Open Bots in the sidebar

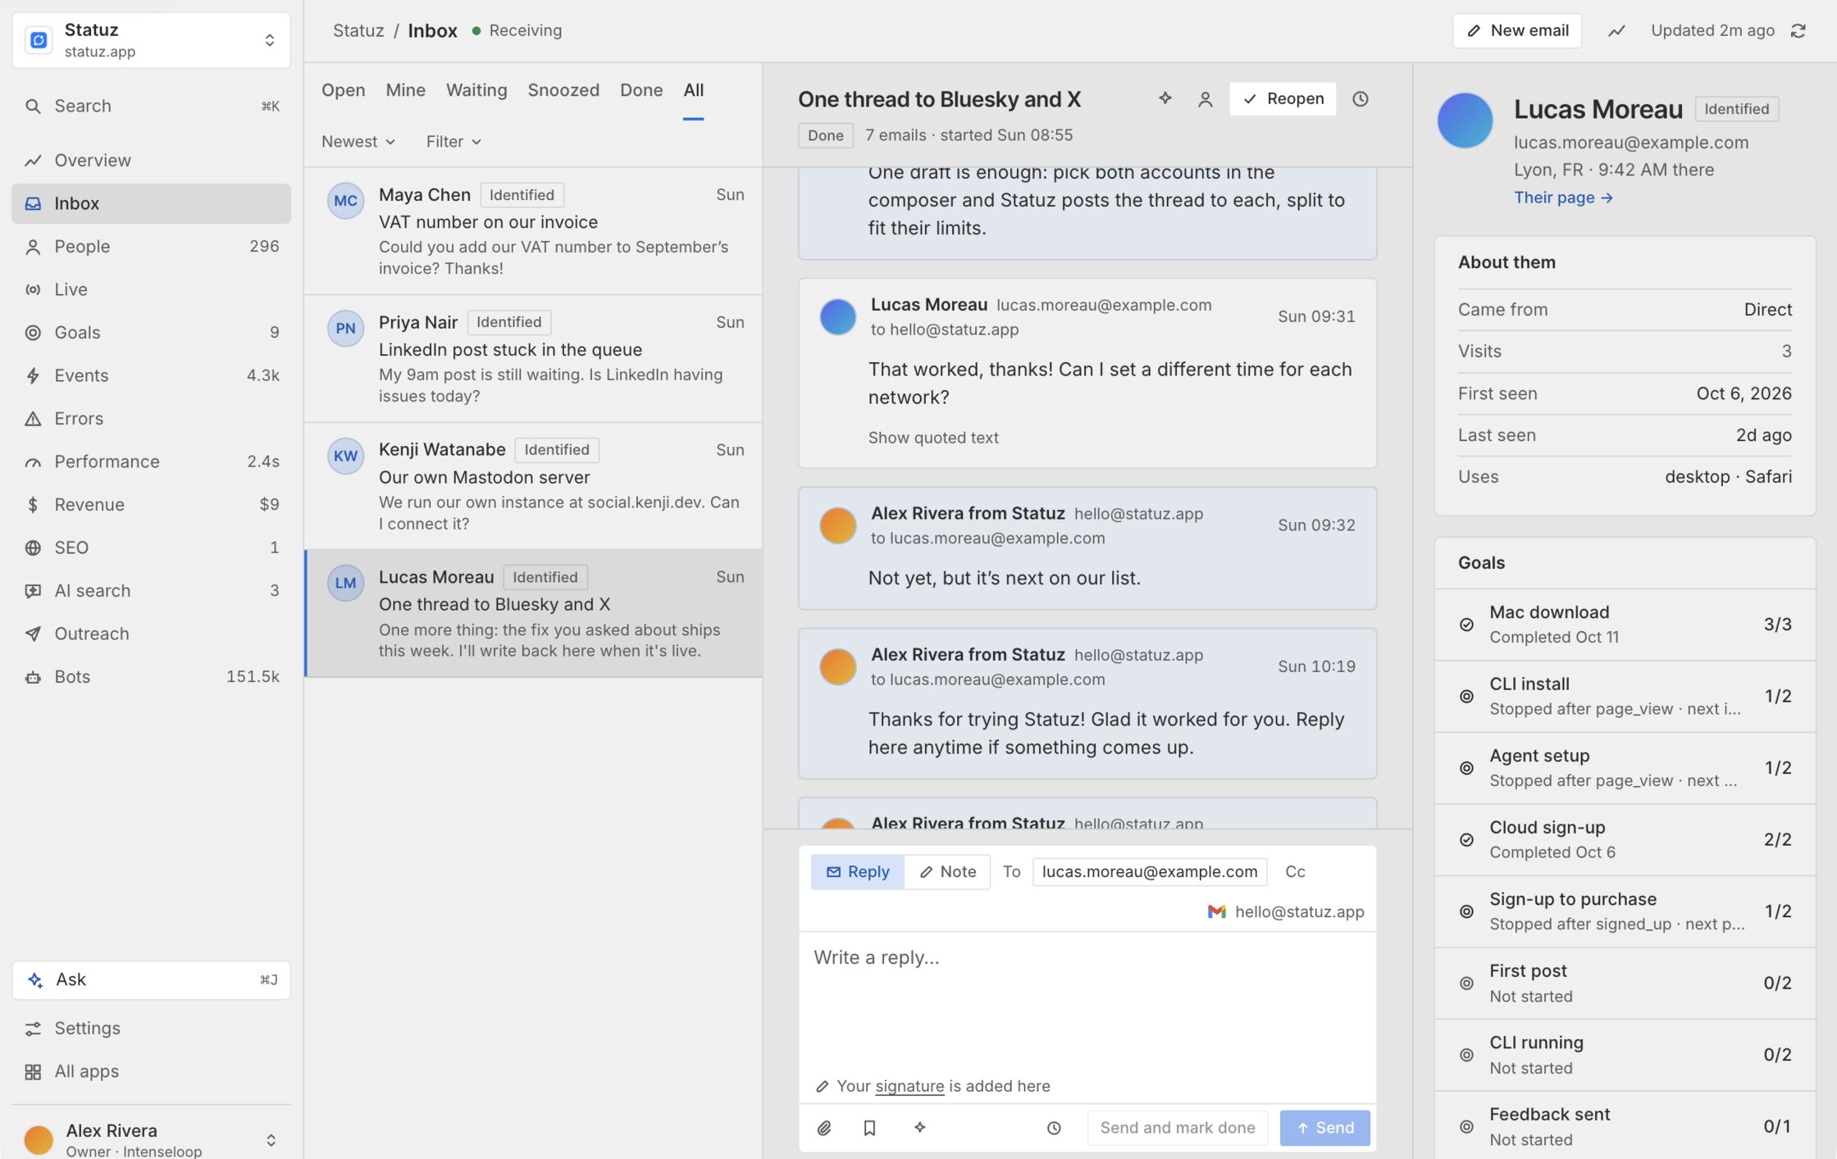[x=151, y=677]
